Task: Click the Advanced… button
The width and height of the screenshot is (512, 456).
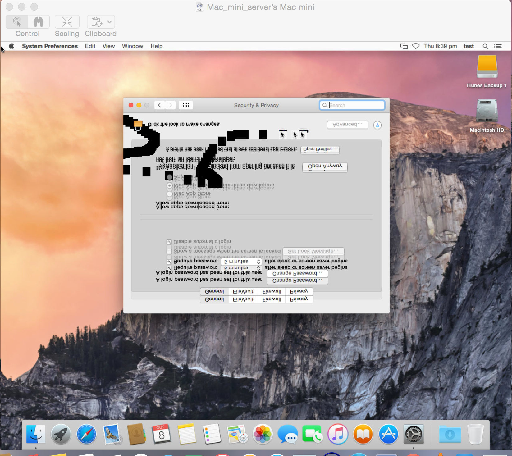Action: 348,125
